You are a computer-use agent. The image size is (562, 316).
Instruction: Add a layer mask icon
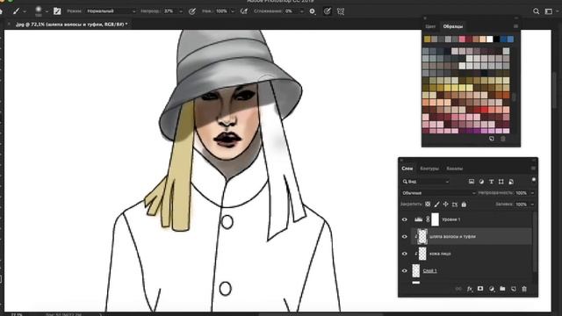pos(480,289)
